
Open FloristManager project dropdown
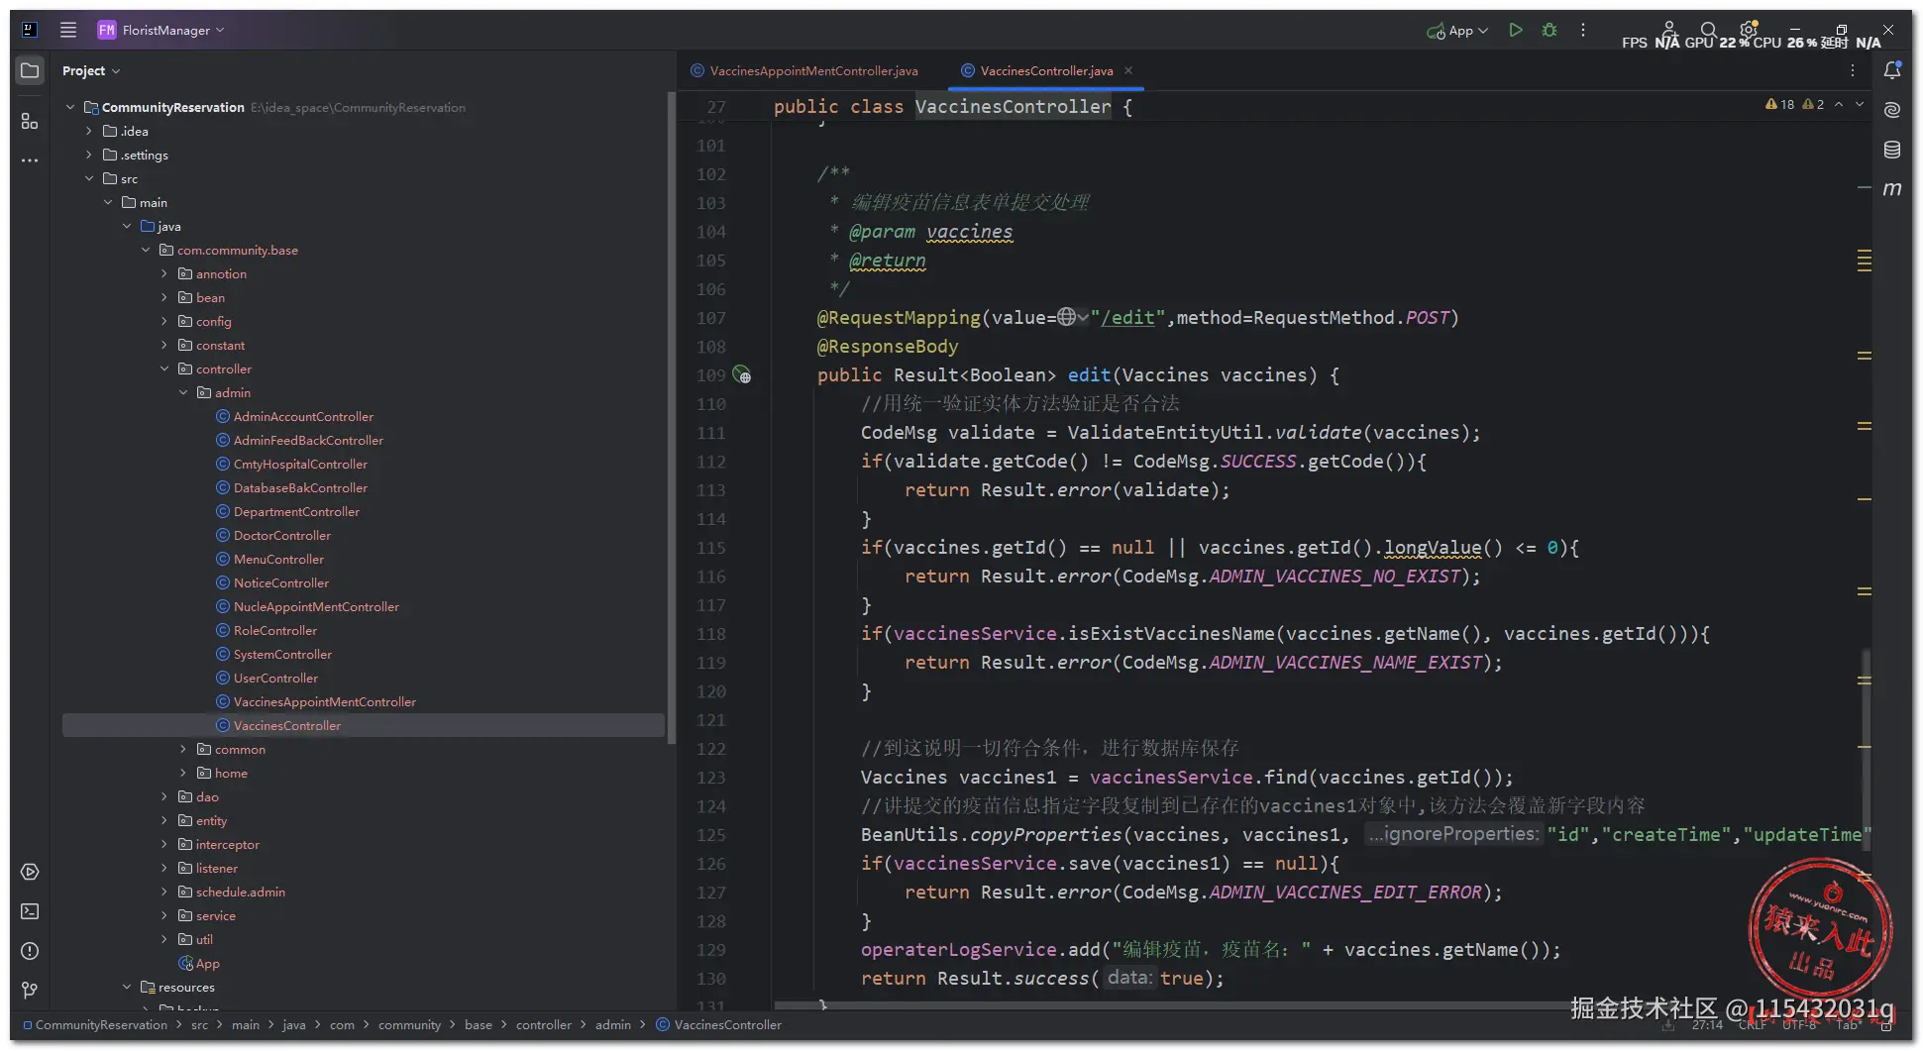tap(161, 30)
